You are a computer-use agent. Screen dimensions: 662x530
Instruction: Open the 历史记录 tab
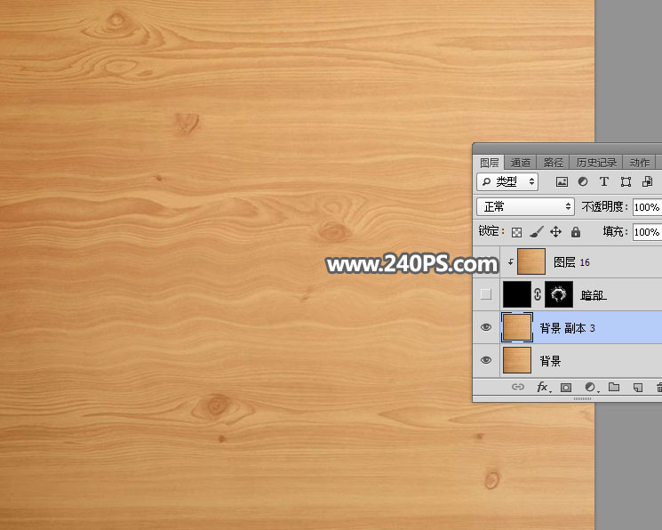click(596, 163)
